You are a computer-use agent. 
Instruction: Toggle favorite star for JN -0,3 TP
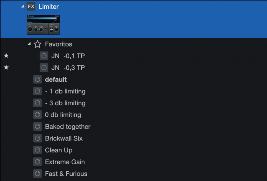click(6, 68)
